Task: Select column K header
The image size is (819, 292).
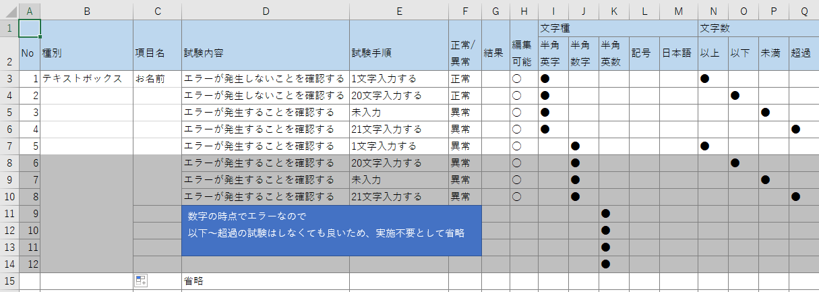Action: [613, 11]
